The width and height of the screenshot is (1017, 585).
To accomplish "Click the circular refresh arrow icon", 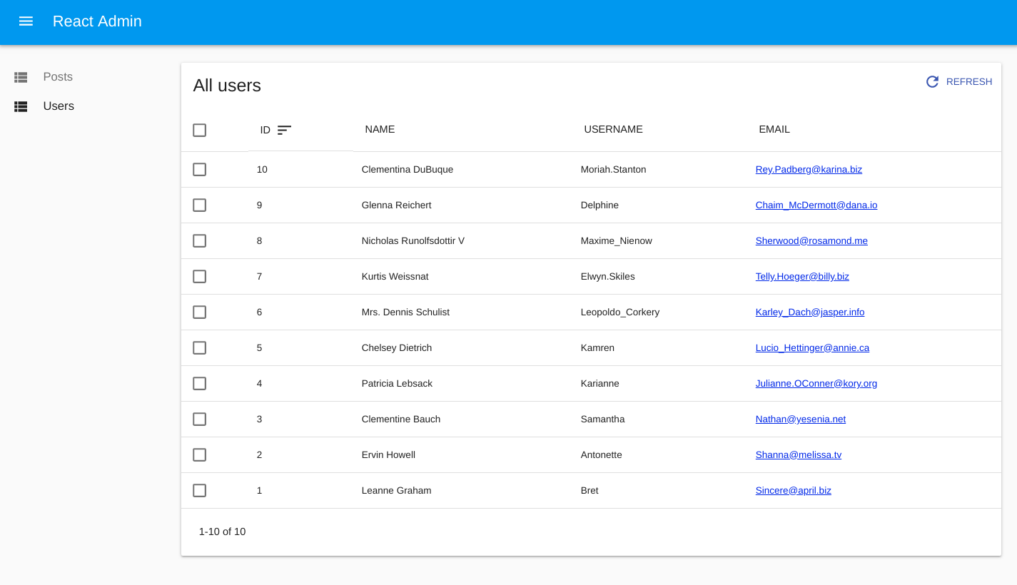I will point(932,82).
